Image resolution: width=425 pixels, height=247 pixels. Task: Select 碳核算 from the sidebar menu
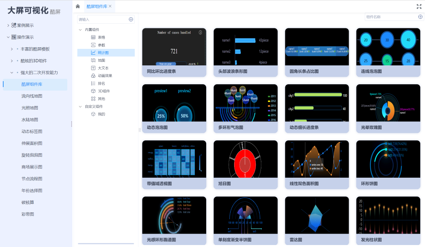(x=28, y=202)
